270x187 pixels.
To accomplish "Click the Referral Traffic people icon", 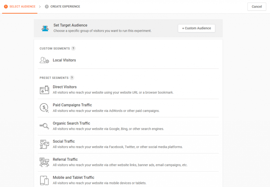I will (x=44, y=163).
